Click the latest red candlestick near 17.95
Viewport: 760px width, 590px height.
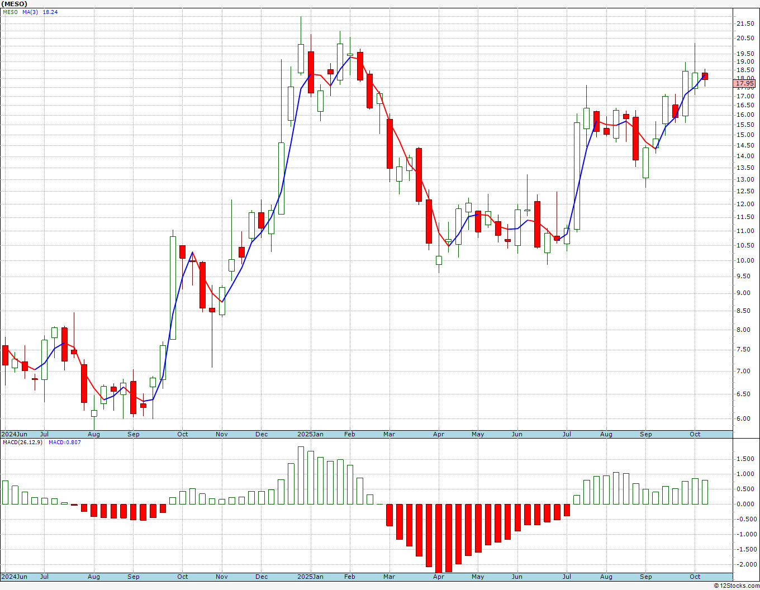coord(705,76)
